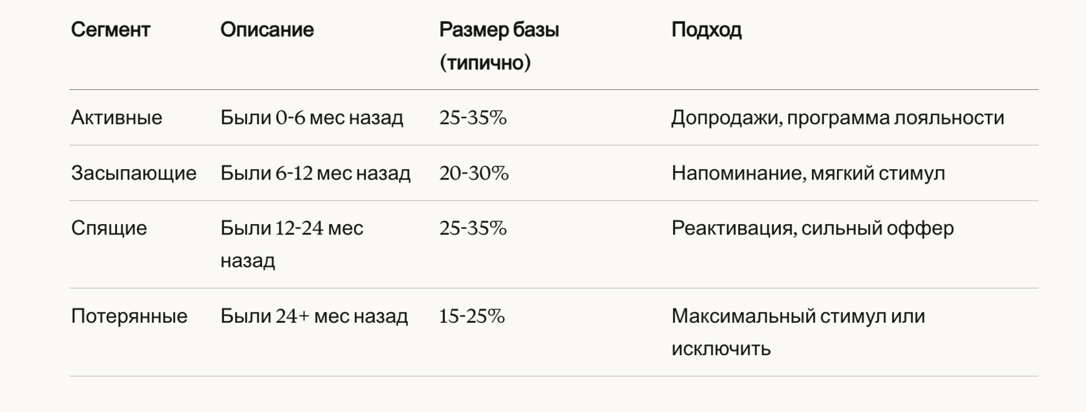Viewport: 1086px width, 412px height.
Task: Click the Были 0-6 мес назад cell
Action: click(x=312, y=118)
